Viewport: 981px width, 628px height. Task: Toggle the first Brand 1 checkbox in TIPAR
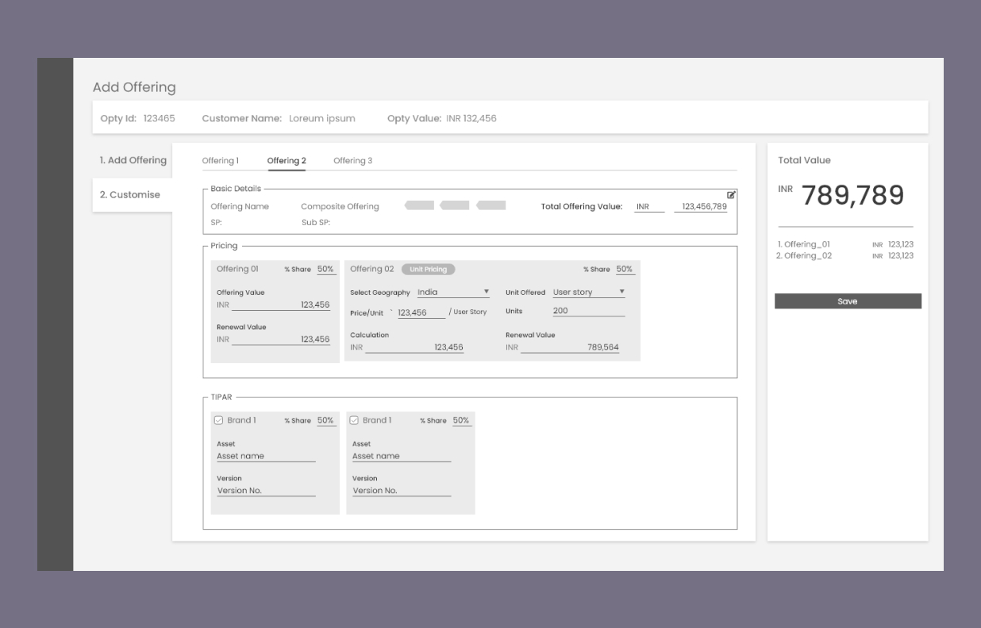tap(219, 420)
